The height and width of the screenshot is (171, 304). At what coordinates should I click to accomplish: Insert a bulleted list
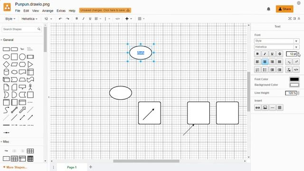tap(265, 70)
